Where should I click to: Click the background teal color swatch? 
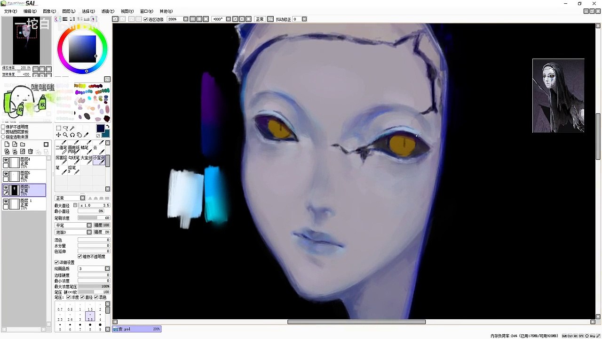(x=106, y=134)
